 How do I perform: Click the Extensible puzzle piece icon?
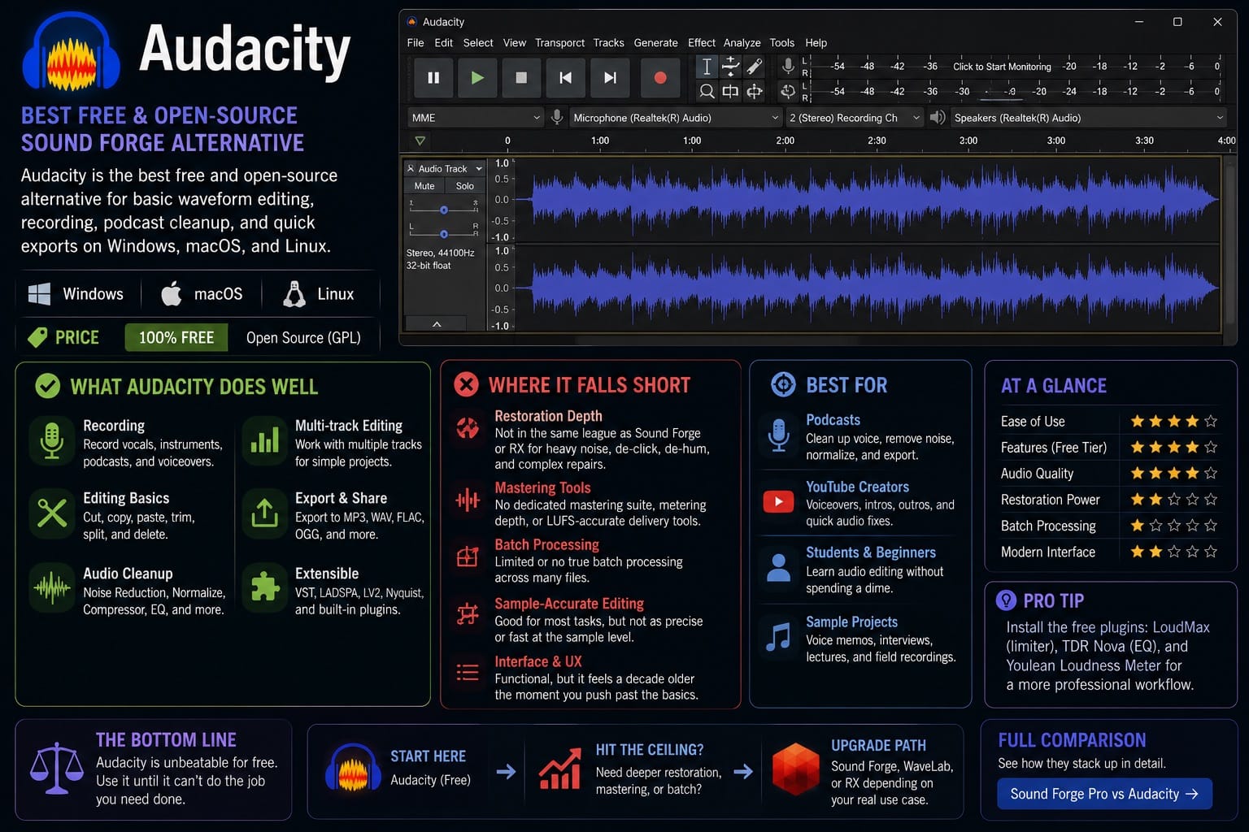(264, 587)
